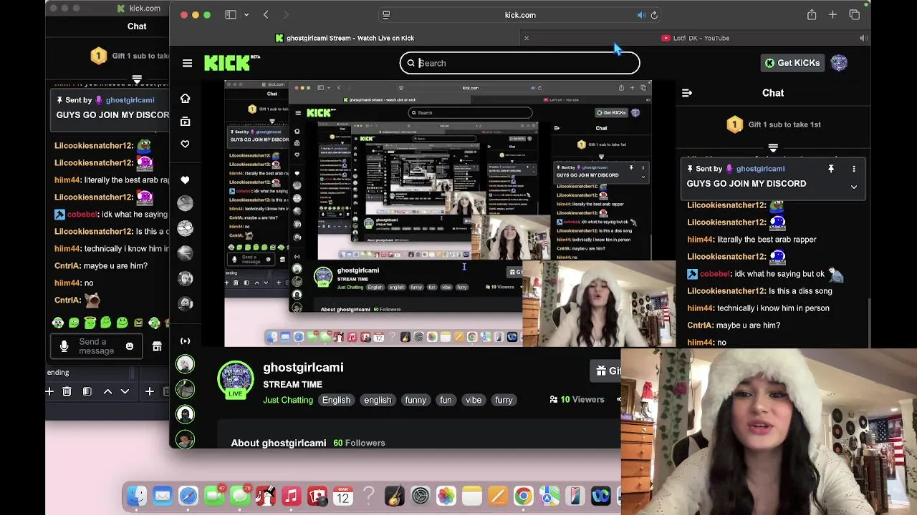The image size is (917, 515).
Task: Click down chevron in the background window toolbar
Action: pyautogui.click(x=125, y=391)
